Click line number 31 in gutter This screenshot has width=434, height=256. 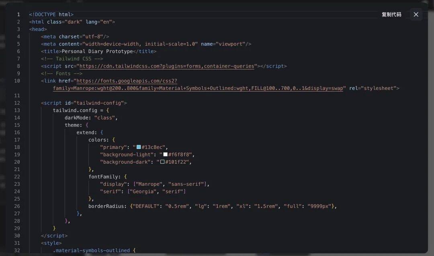point(17,243)
